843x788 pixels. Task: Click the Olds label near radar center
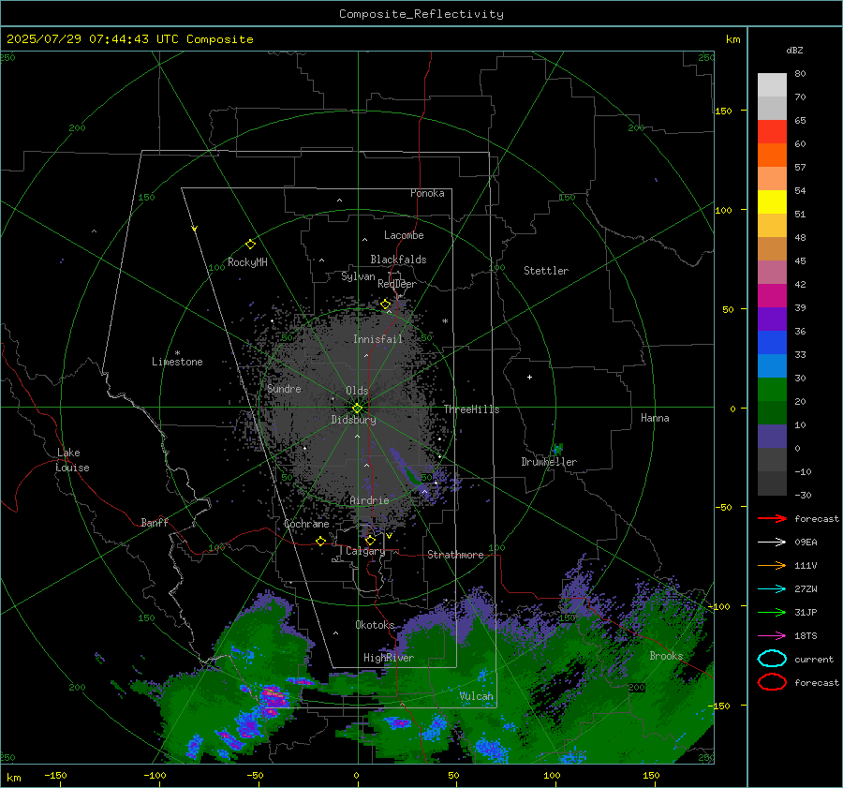(357, 391)
